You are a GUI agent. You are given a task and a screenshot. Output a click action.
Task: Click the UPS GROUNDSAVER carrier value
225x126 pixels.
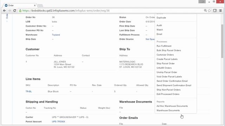point(70,117)
